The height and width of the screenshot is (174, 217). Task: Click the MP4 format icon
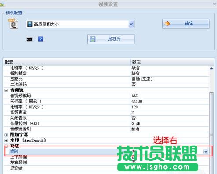pyautogui.click(x=13, y=24)
